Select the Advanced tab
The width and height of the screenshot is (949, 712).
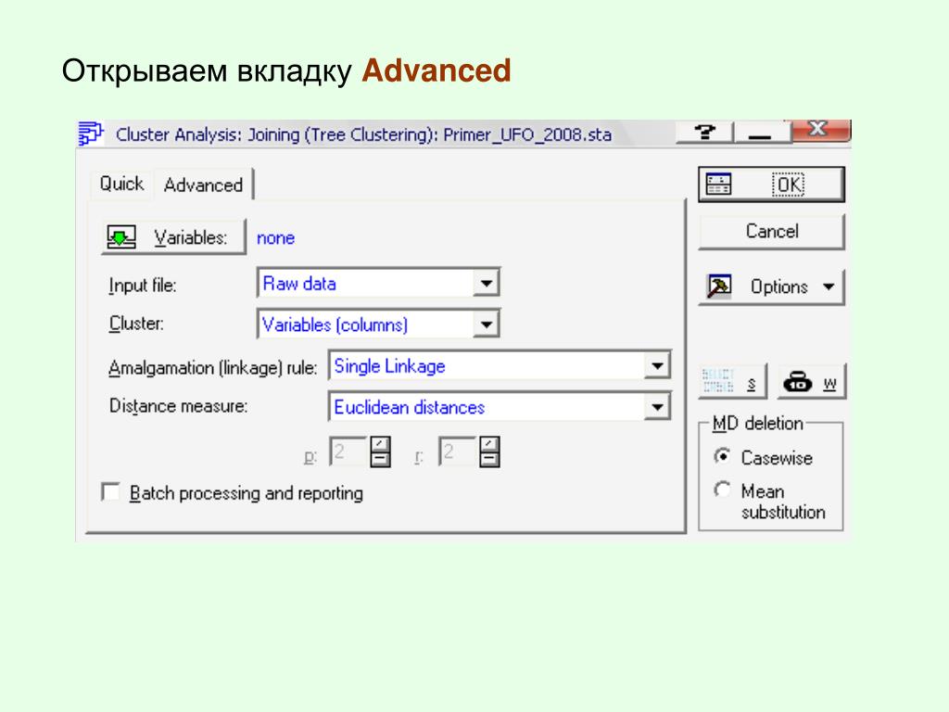coord(203,184)
